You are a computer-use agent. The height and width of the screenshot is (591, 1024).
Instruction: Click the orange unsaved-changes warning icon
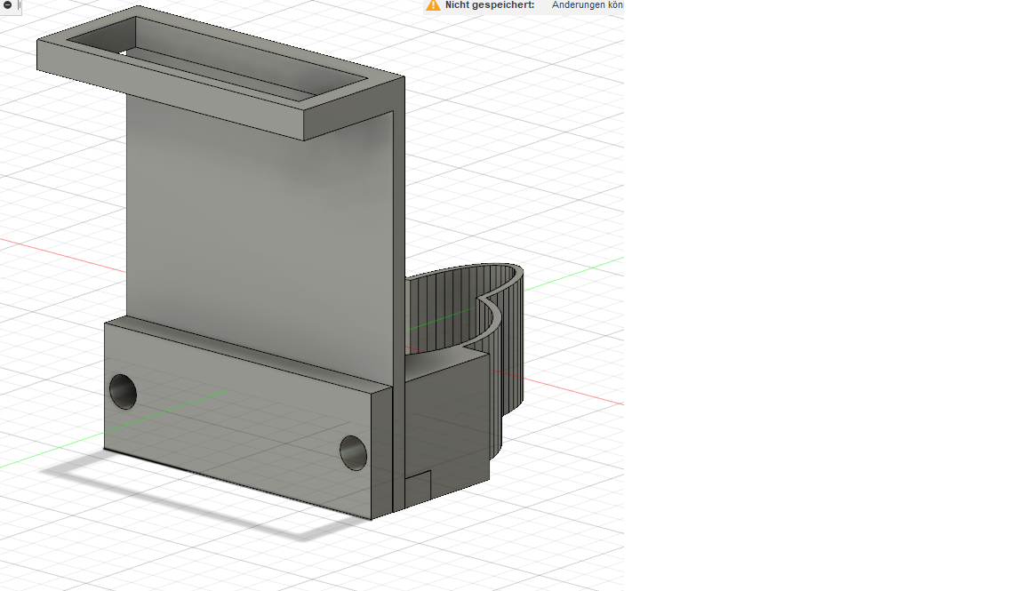pyautogui.click(x=433, y=5)
